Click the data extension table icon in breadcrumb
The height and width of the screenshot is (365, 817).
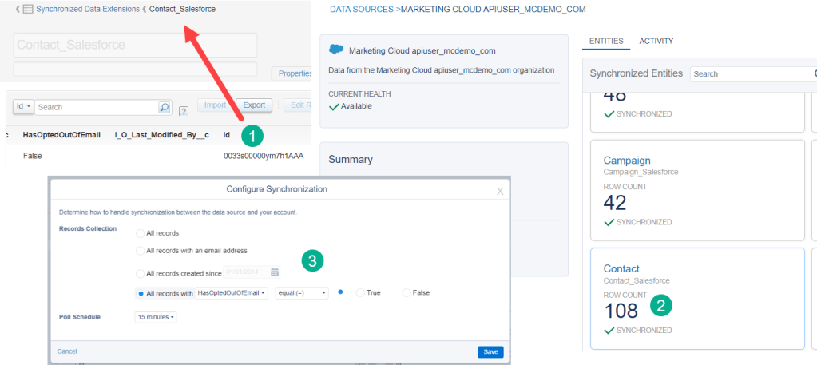click(x=27, y=9)
